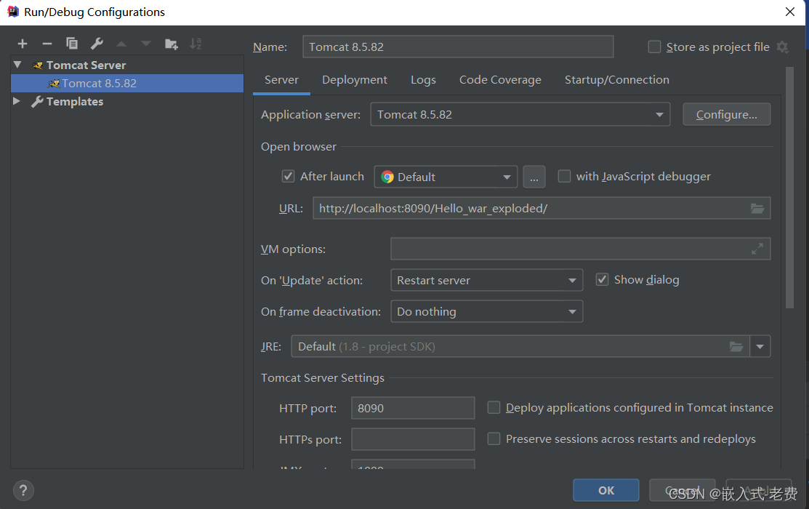Open the Application server dropdown
809x509 pixels.
(x=659, y=114)
